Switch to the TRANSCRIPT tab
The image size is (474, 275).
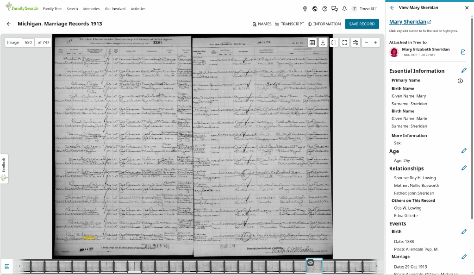click(290, 24)
